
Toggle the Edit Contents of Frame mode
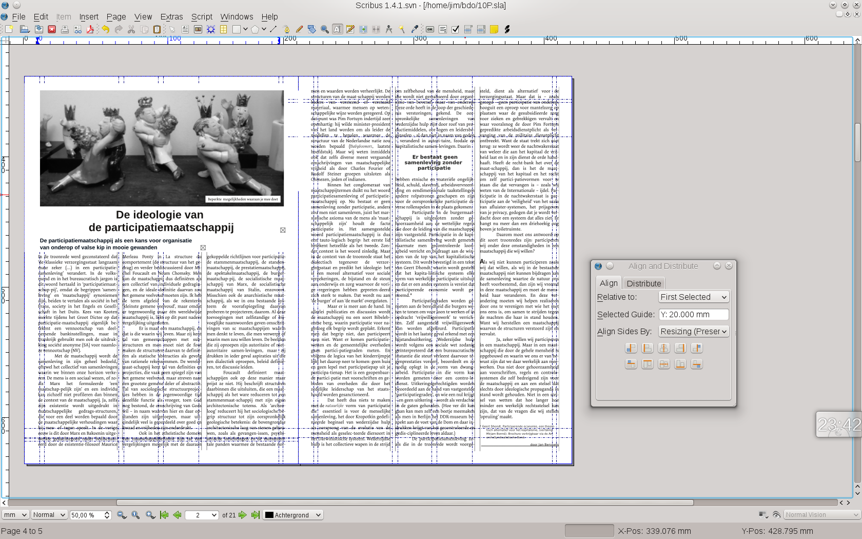click(x=337, y=29)
